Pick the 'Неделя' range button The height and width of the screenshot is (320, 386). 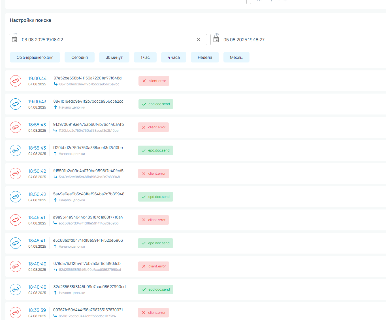pyautogui.click(x=205, y=57)
